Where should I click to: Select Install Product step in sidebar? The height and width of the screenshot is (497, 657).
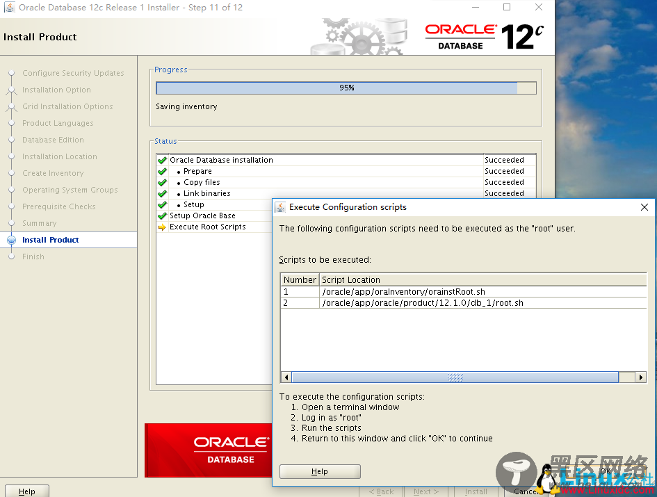click(51, 240)
